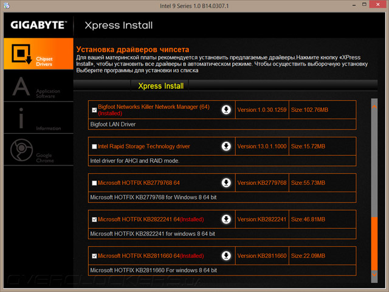Image resolution: width=389 pixels, height=292 pixels.
Task: Select 'Intel driver for AHCI and RAID mode.' text
Action: pos(135,161)
